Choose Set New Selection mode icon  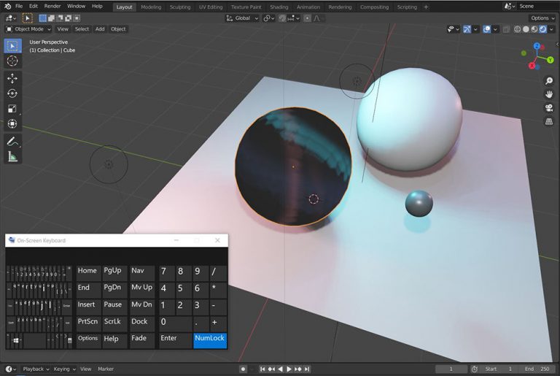[x=42, y=18]
